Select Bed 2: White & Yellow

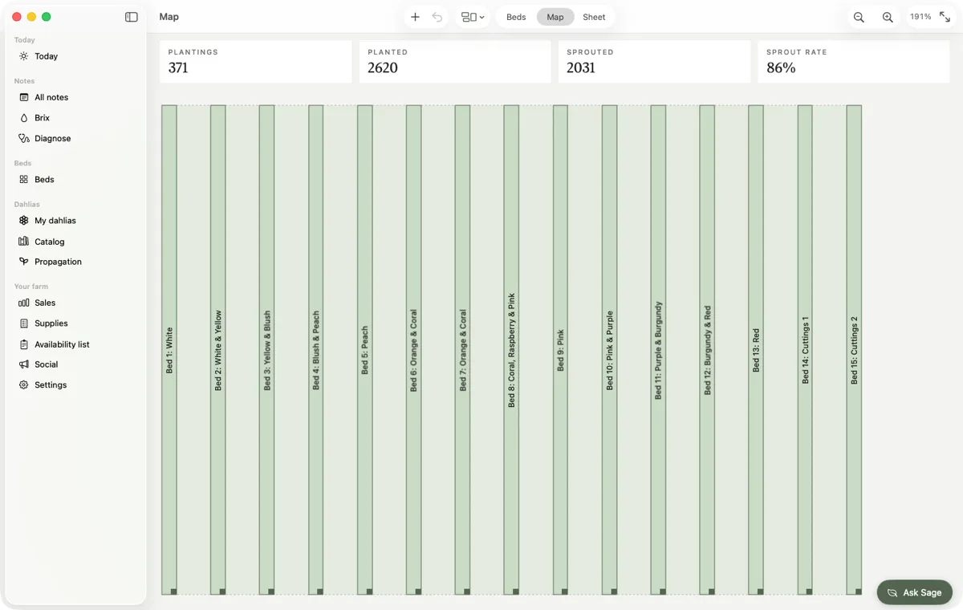(x=218, y=350)
